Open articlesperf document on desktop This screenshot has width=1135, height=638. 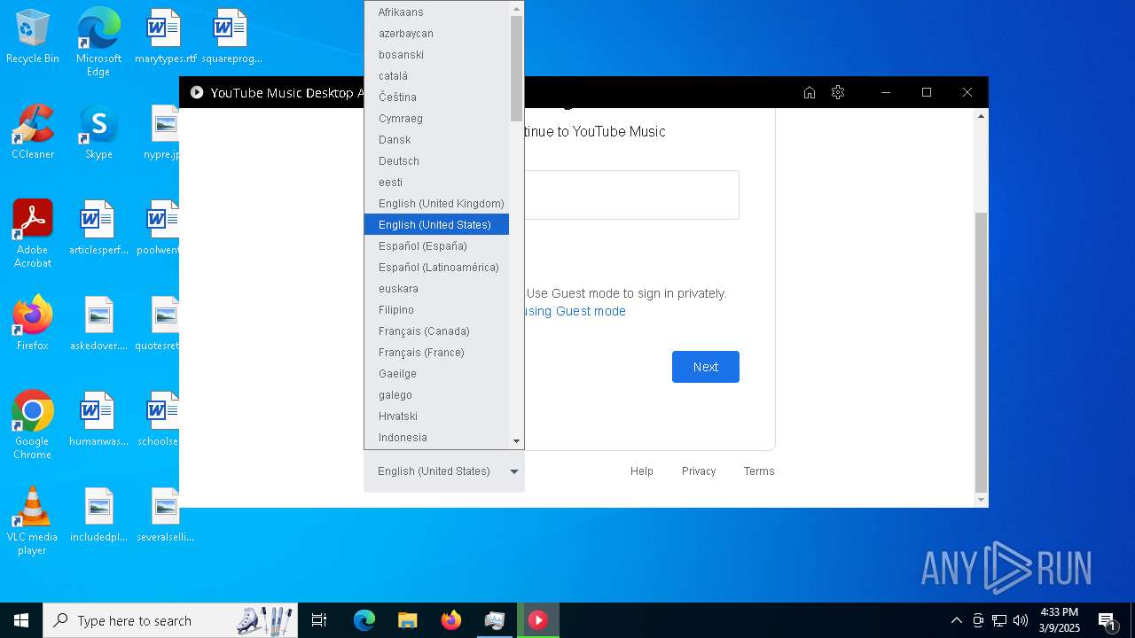(x=98, y=229)
